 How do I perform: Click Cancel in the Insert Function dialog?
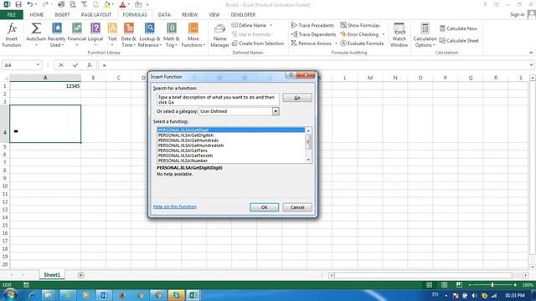tap(297, 207)
